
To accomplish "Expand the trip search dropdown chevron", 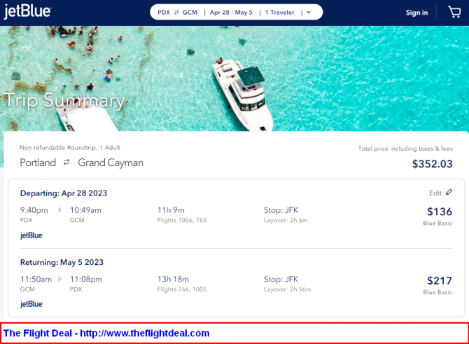I will [309, 13].
